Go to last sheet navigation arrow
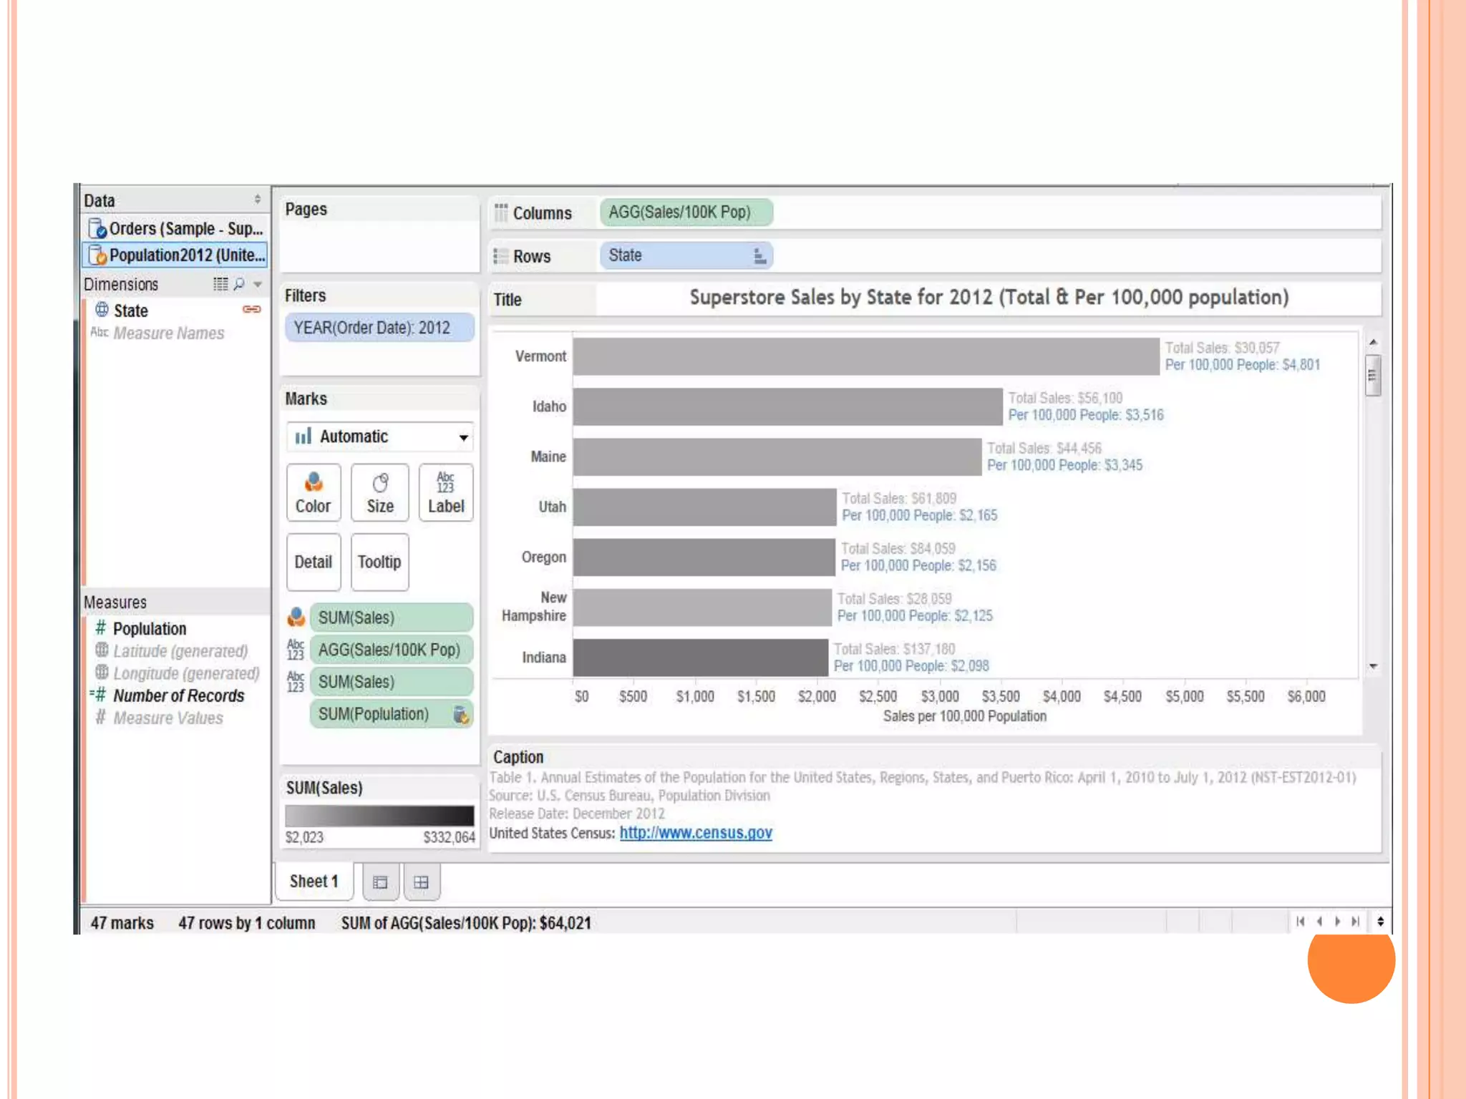Image resolution: width=1466 pixels, height=1099 pixels. [x=1355, y=922]
